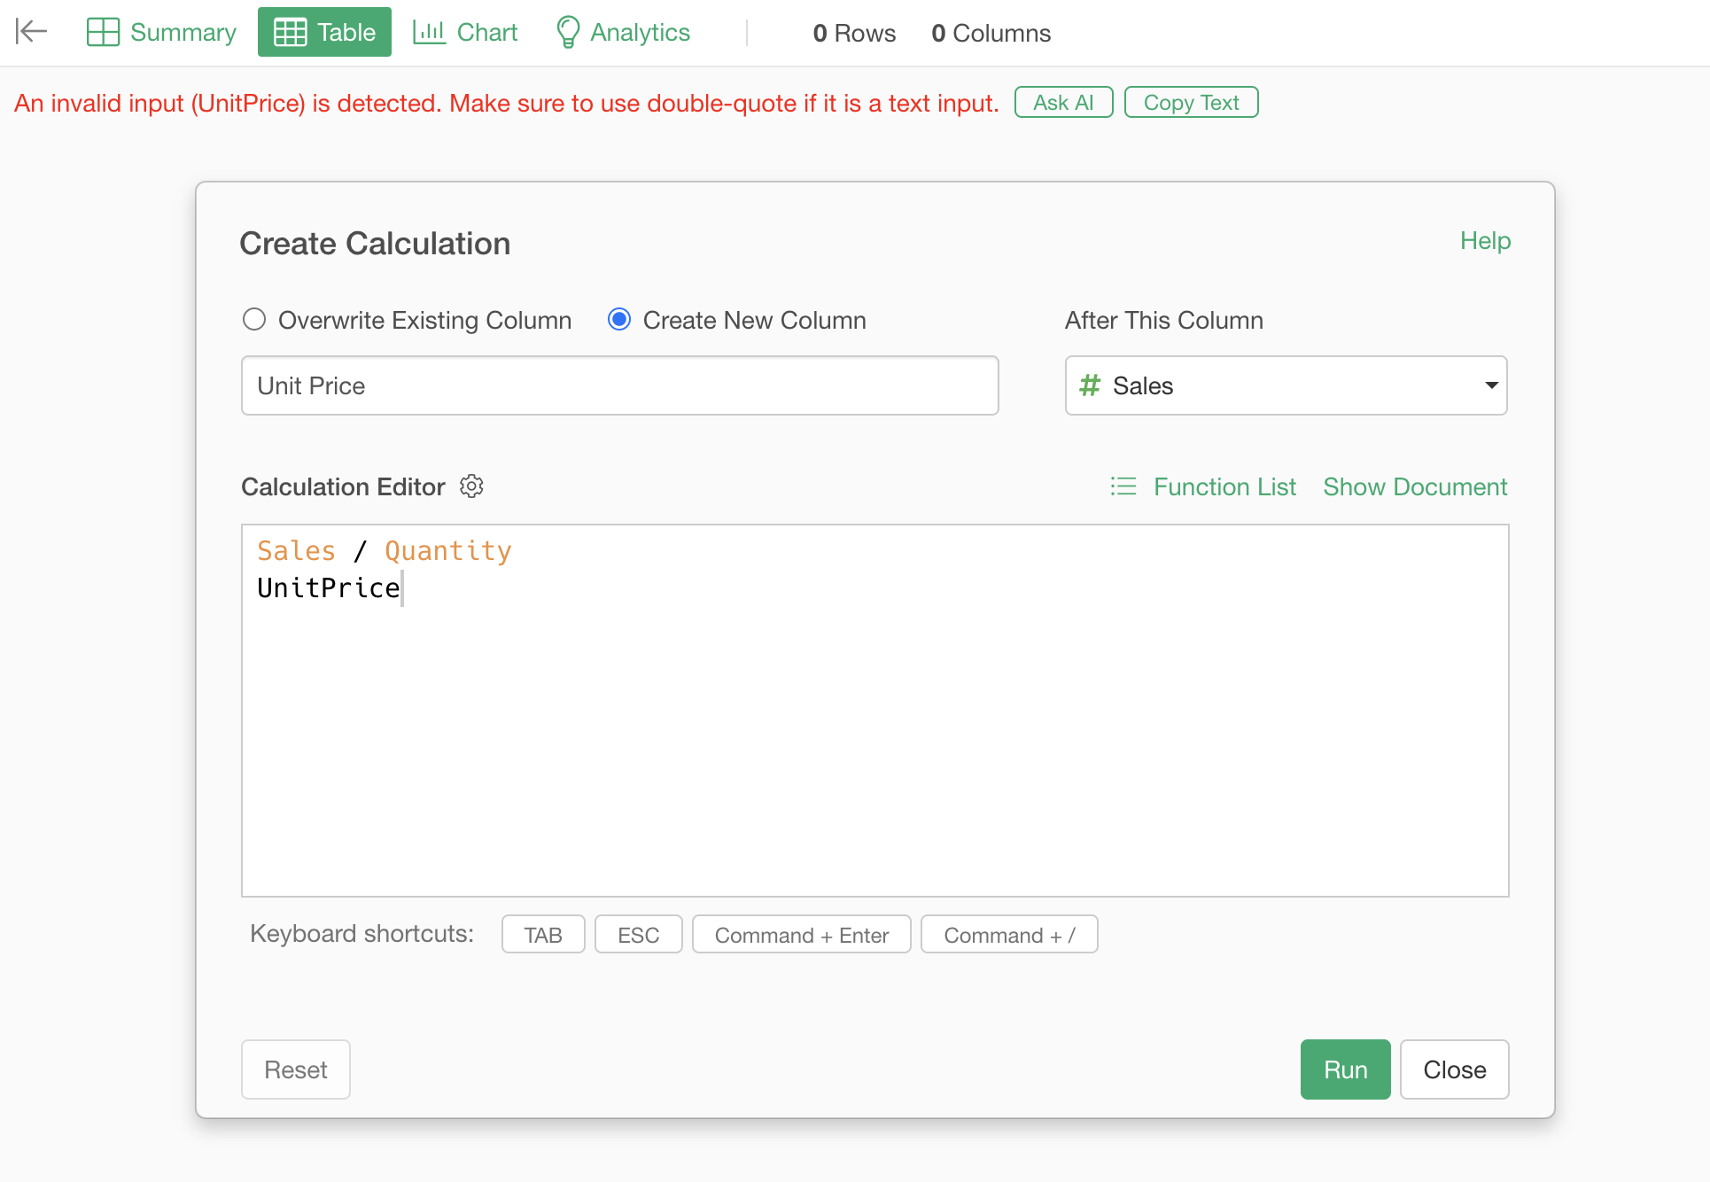1710x1182 pixels.
Task: Click Show Document link
Action: 1415,486
